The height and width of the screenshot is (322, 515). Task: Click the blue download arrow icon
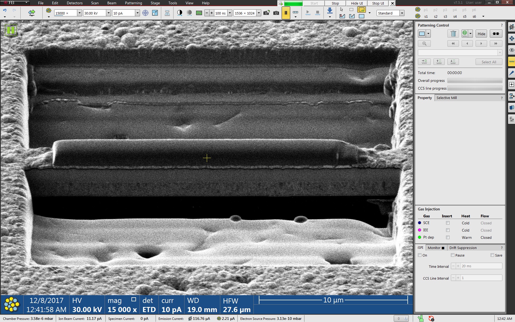point(330,11)
